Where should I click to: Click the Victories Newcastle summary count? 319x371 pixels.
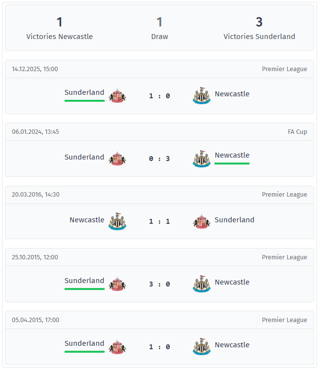click(x=60, y=22)
